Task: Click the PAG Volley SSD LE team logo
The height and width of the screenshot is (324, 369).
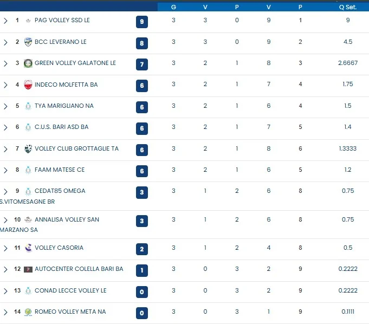Action: point(28,21)
